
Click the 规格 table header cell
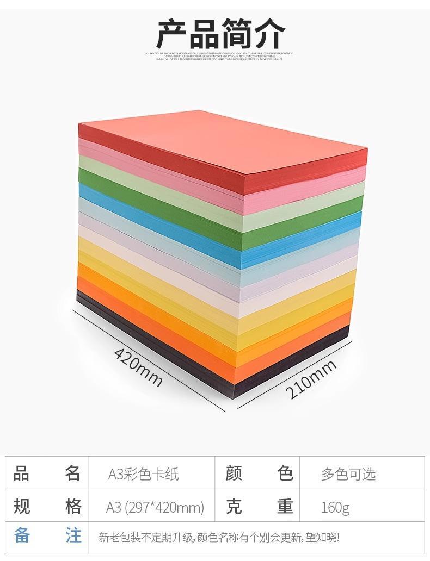click(x=47, y=505)
